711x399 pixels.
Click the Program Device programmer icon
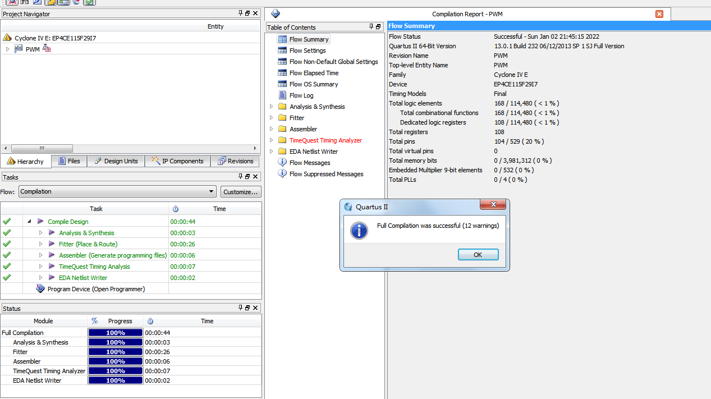coord(40,289)
